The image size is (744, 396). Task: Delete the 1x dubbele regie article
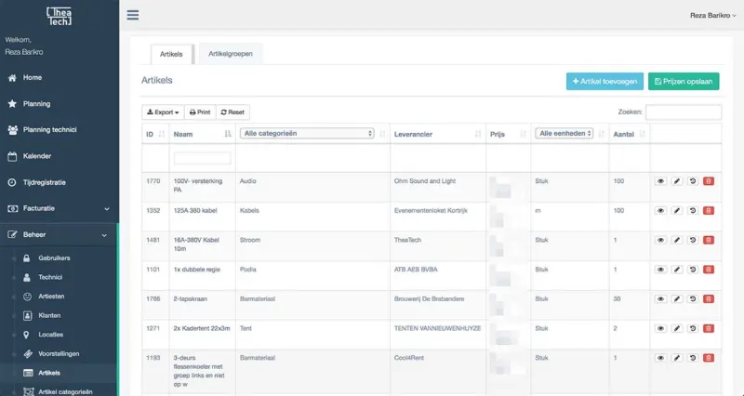[x=709, y=270]
